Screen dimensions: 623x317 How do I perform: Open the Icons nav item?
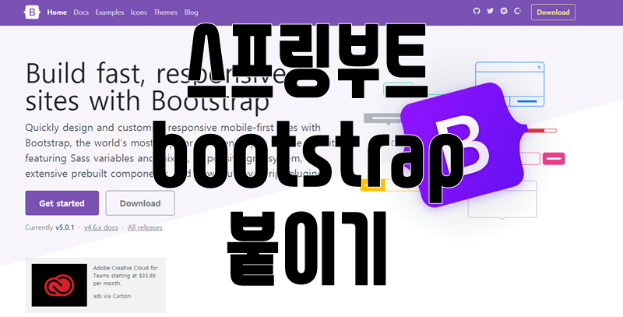[x=139, y=12]
